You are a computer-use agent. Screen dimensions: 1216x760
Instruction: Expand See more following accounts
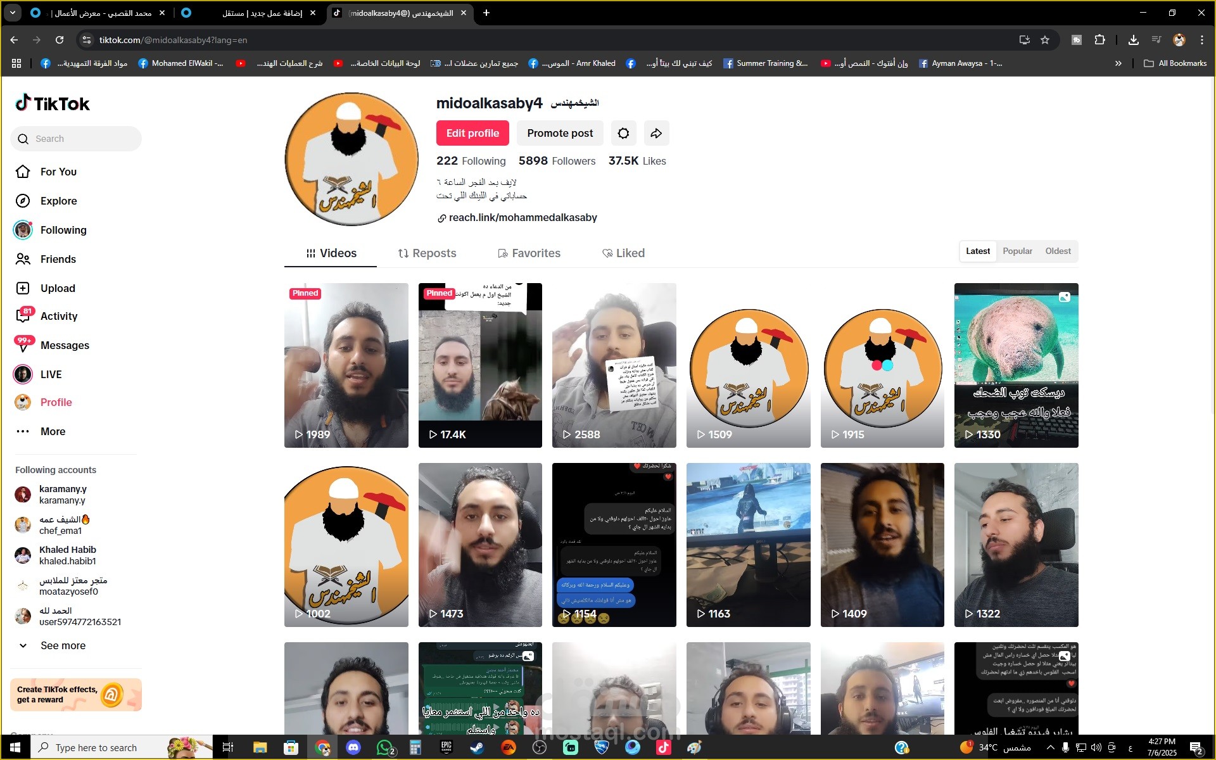click(x=62, y=645)
